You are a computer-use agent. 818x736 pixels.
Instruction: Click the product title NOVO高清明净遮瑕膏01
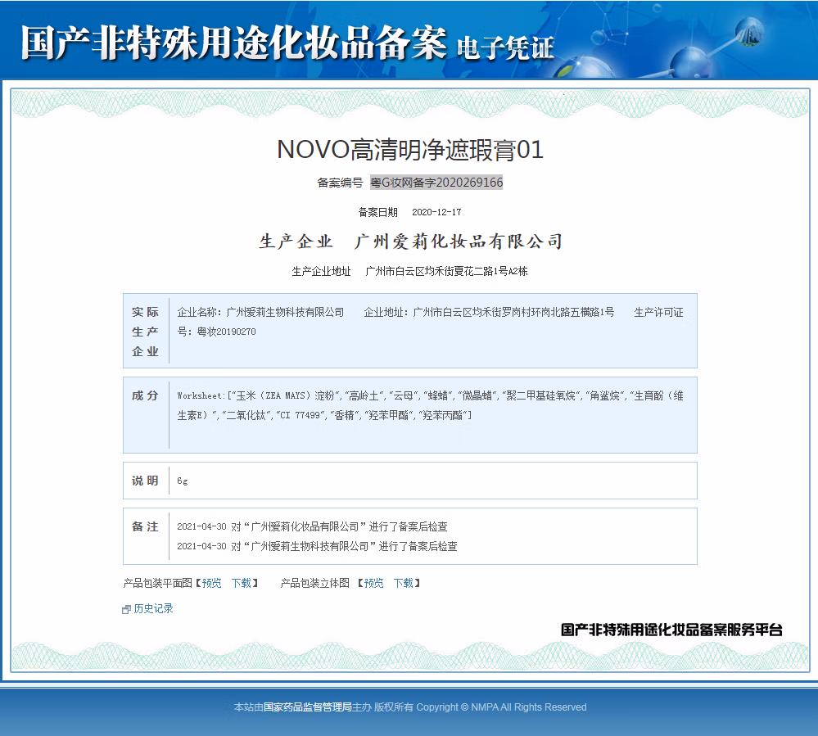click(x=410, y=150)
